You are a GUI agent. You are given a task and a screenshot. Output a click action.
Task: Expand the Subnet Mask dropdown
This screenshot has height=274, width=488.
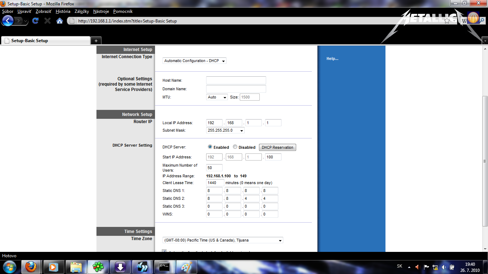[x=225, y=130]
